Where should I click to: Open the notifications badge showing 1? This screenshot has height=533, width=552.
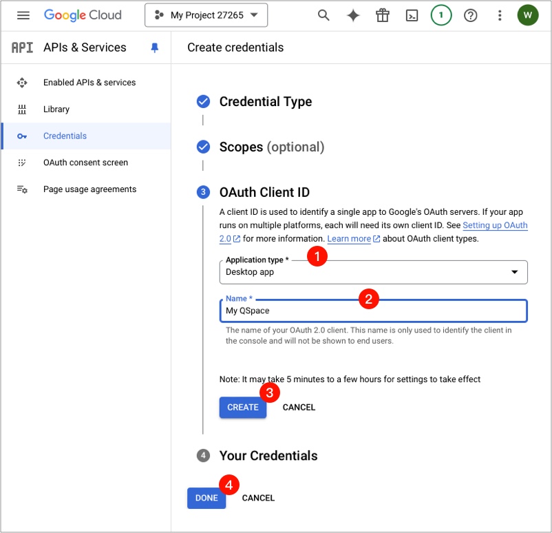pos(441,15)
